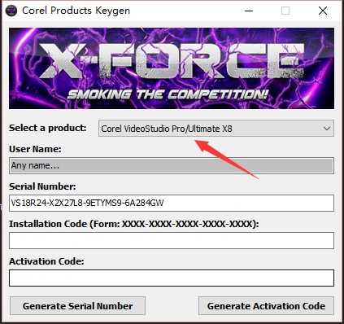Minimize the Corel Products Keygen window

[249, 11]
